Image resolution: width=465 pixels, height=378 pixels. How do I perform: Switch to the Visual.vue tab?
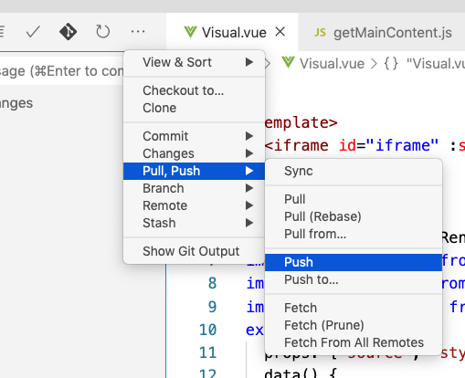click(x=232, y=32)
